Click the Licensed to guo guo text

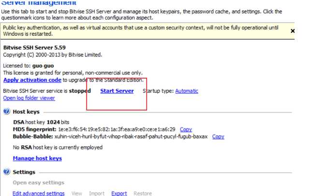(x=29, y=66)
